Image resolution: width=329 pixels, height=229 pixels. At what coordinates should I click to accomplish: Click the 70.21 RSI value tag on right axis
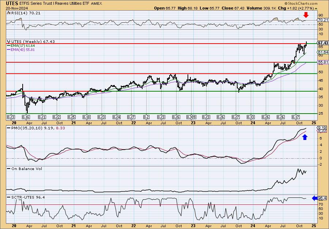click(x=323, y=20)
